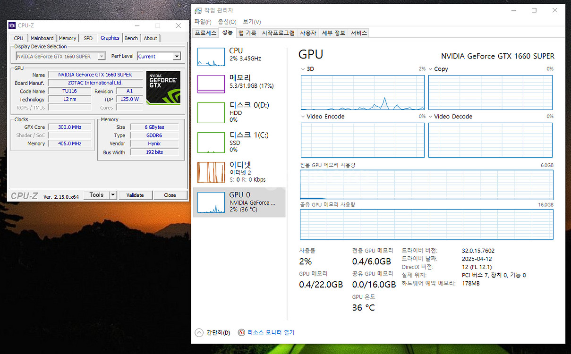Click the 'A1' revision value

[129, 91]
